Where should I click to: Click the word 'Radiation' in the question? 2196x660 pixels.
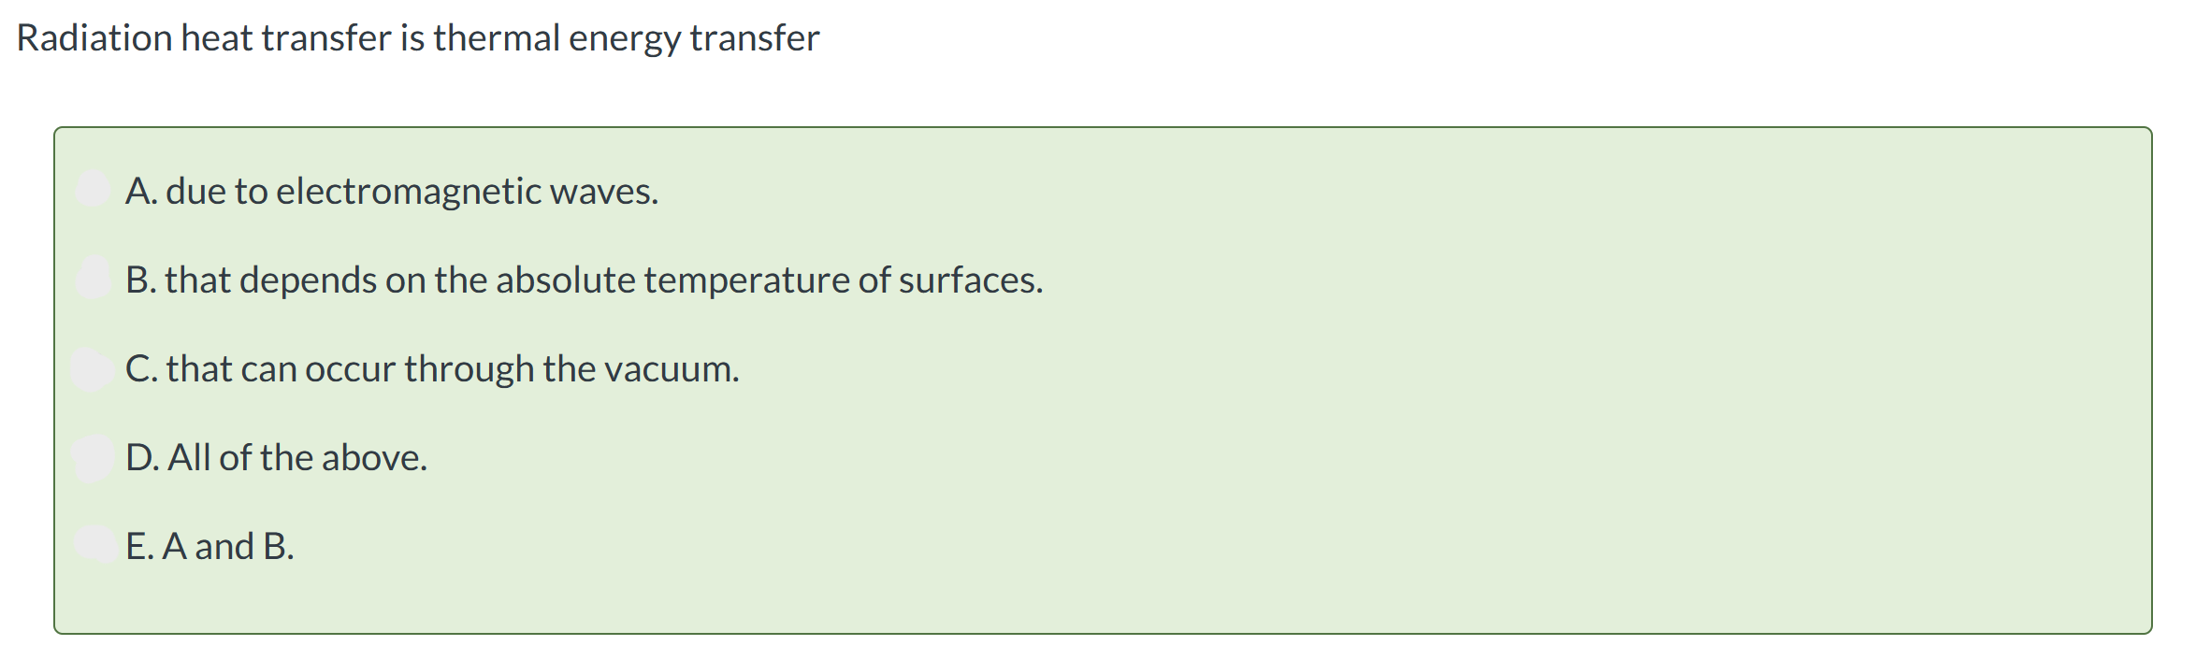tap(94, 38)
